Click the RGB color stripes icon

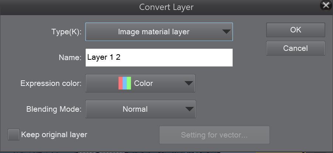pos(125,83)
